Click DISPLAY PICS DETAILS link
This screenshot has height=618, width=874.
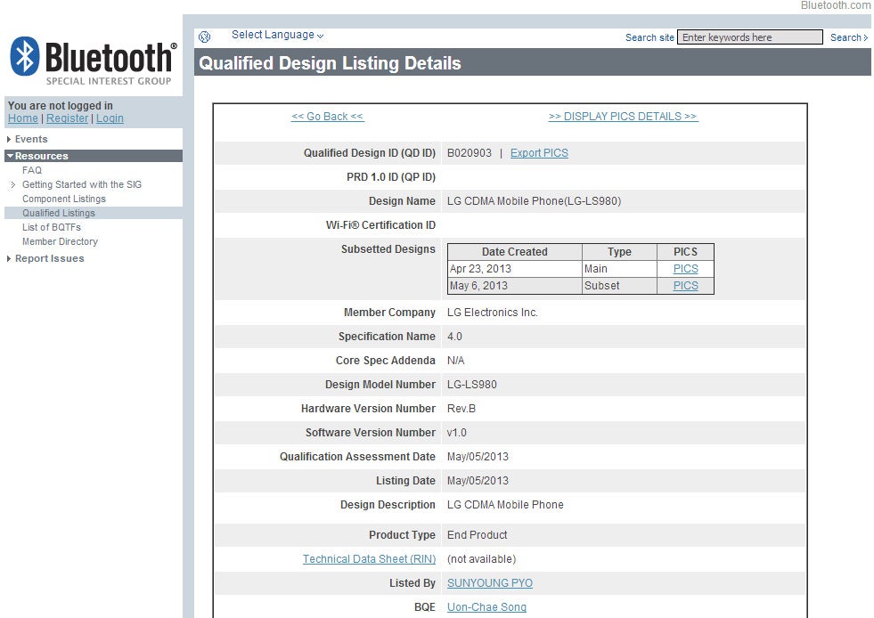click(623, 117)
